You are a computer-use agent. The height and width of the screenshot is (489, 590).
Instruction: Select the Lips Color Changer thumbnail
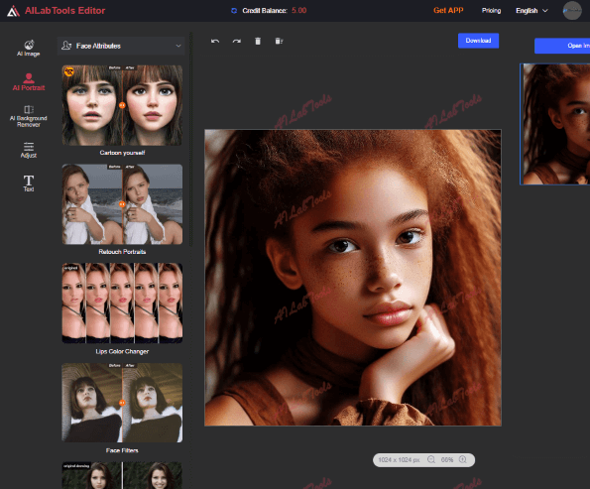(x=122, y=304)
